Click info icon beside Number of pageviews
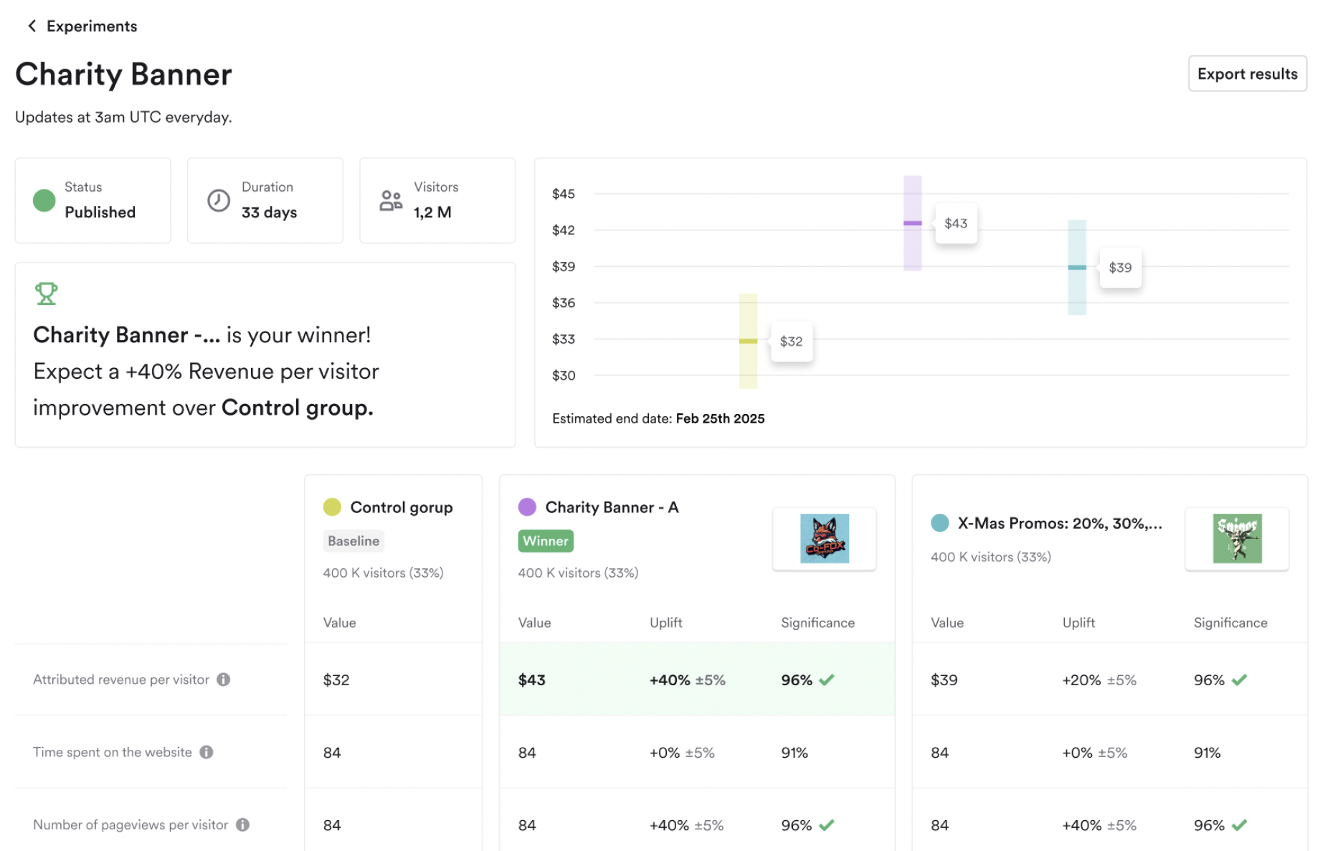 click(x=243, y=824)
